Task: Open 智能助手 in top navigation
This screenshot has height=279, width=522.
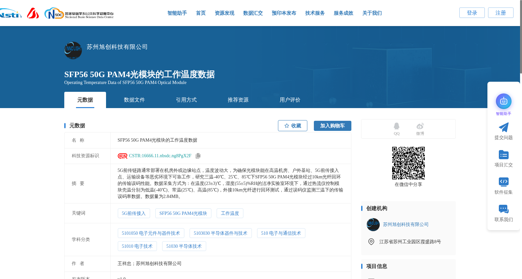Action: [177, 13]
